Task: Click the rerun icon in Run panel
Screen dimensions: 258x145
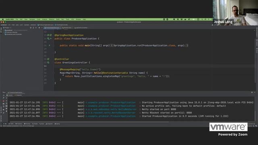Action: click(x=4, y=95)
